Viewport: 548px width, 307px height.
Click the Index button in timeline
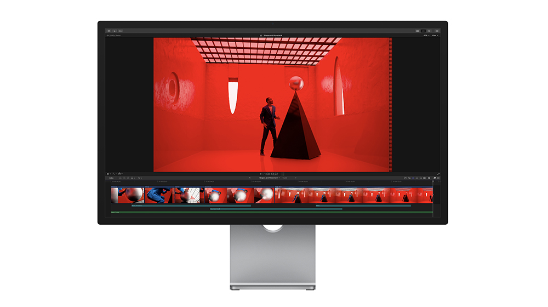point(111,178)
